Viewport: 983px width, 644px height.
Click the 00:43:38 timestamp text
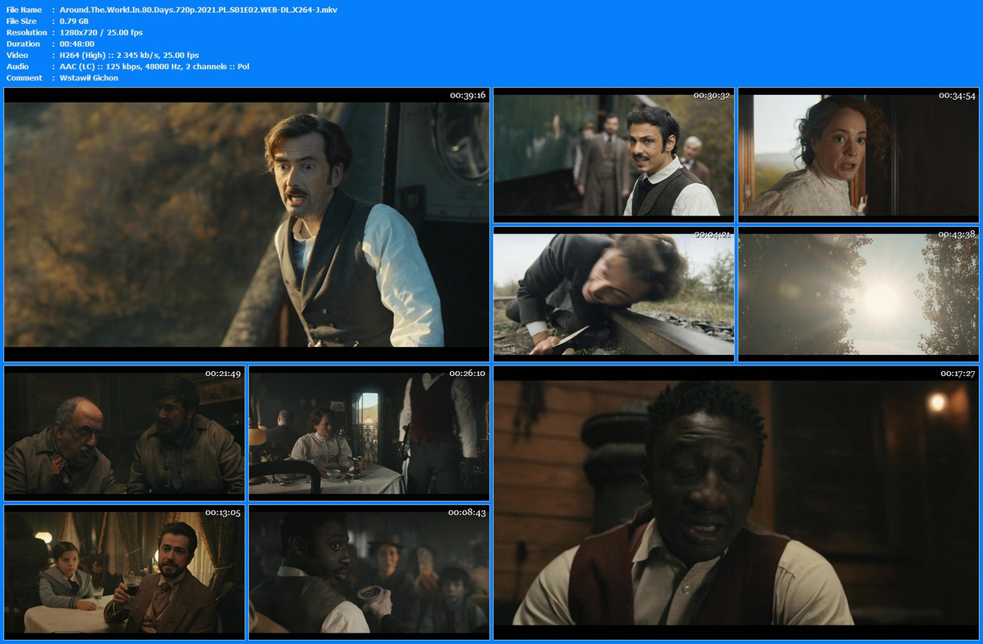tap(957, 234)
